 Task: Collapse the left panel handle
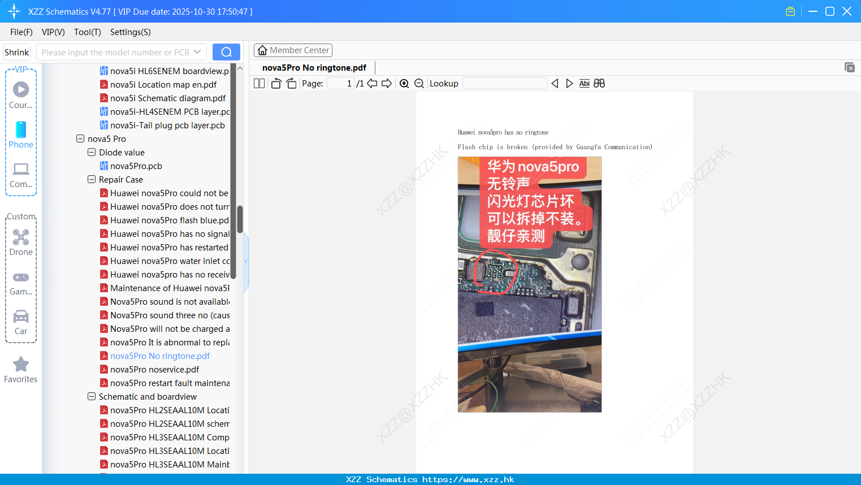pyautogui.click(x=246, y=261)
